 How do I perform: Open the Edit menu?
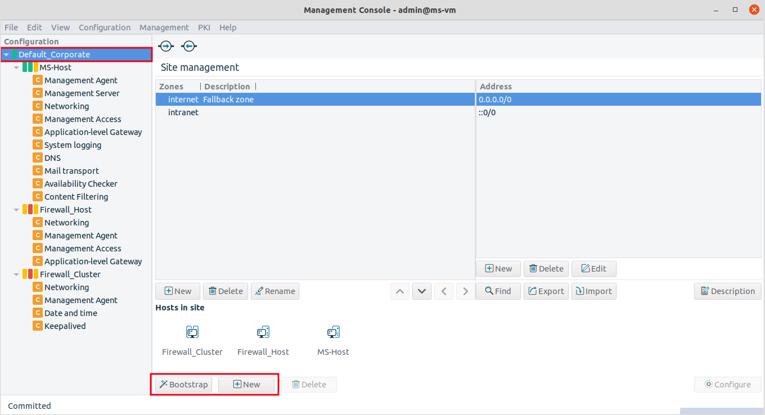pyautogui.click(x=34, y=28)
